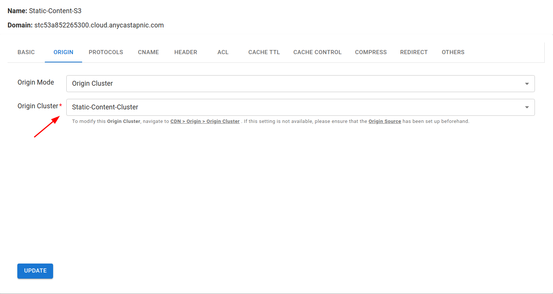Select the CACHE CONTROL tab
Viewport: 553px width, 294px height.
(317, 52)
